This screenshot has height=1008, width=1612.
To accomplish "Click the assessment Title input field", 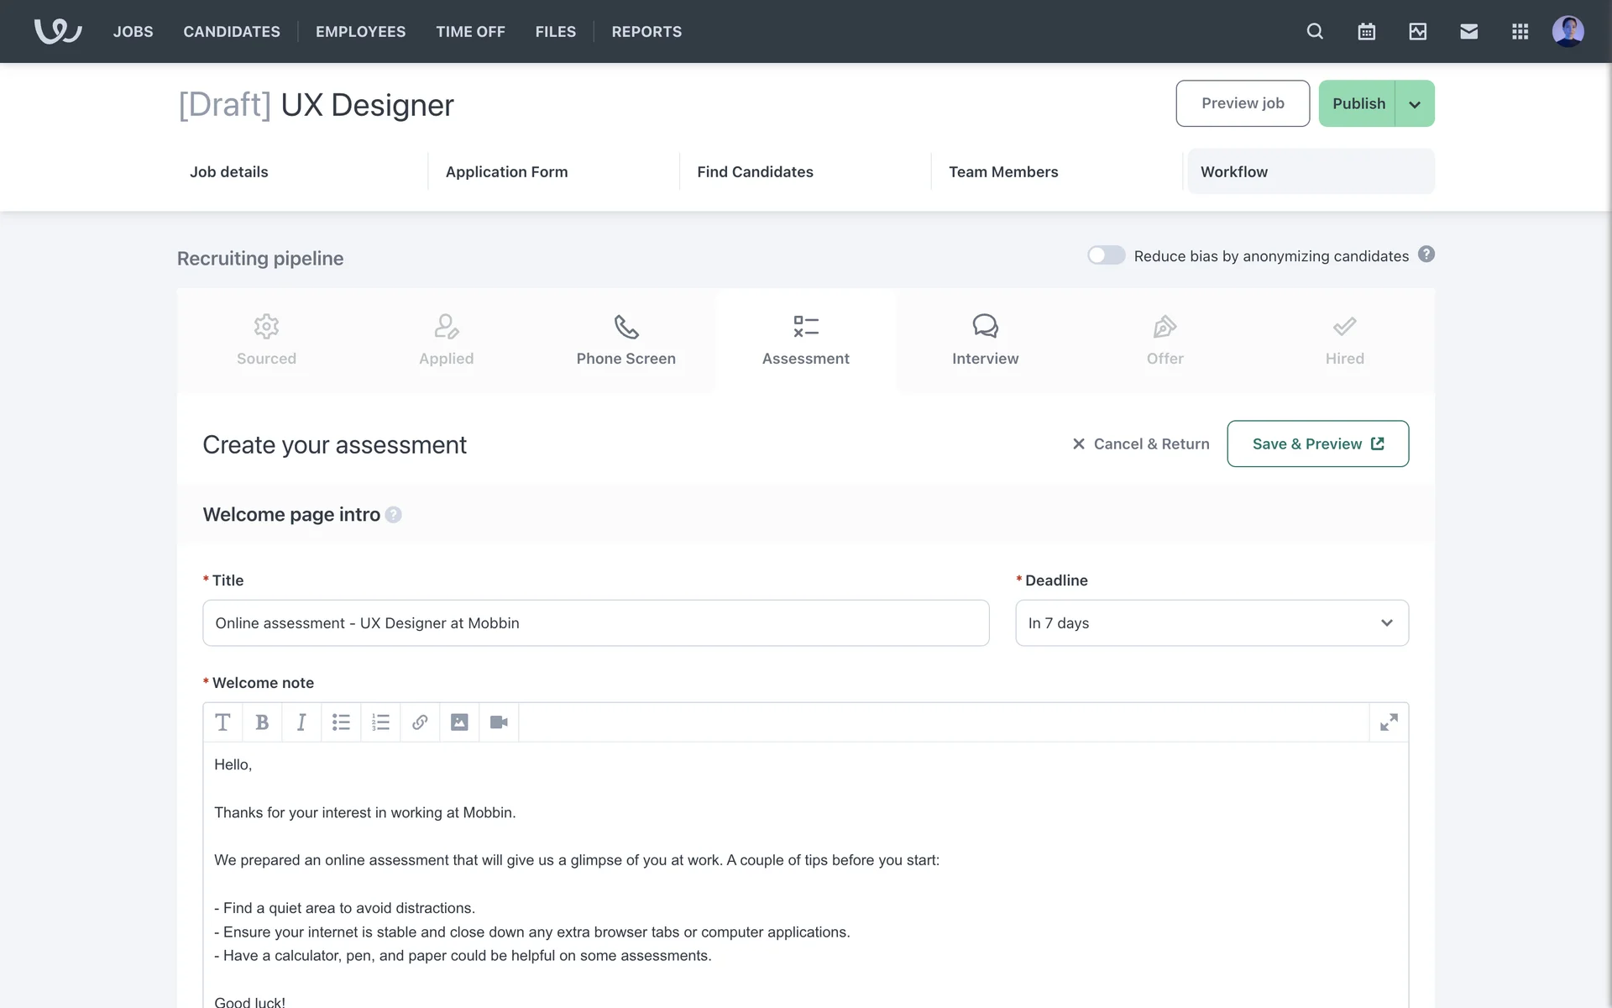I will tap(595, 623).
